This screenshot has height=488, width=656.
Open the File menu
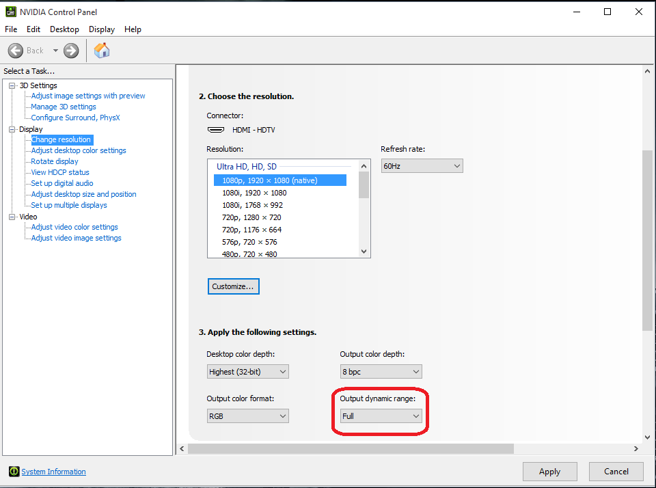click(x=11, y=29)
